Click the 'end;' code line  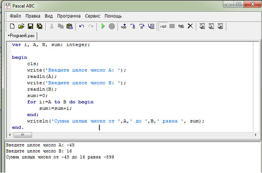click(33, 115)
